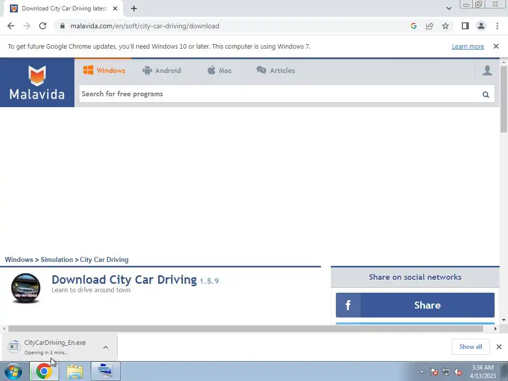
Task: Bookmark this tab with star icon
Action: pyautogui.click(x=445, y=26)
